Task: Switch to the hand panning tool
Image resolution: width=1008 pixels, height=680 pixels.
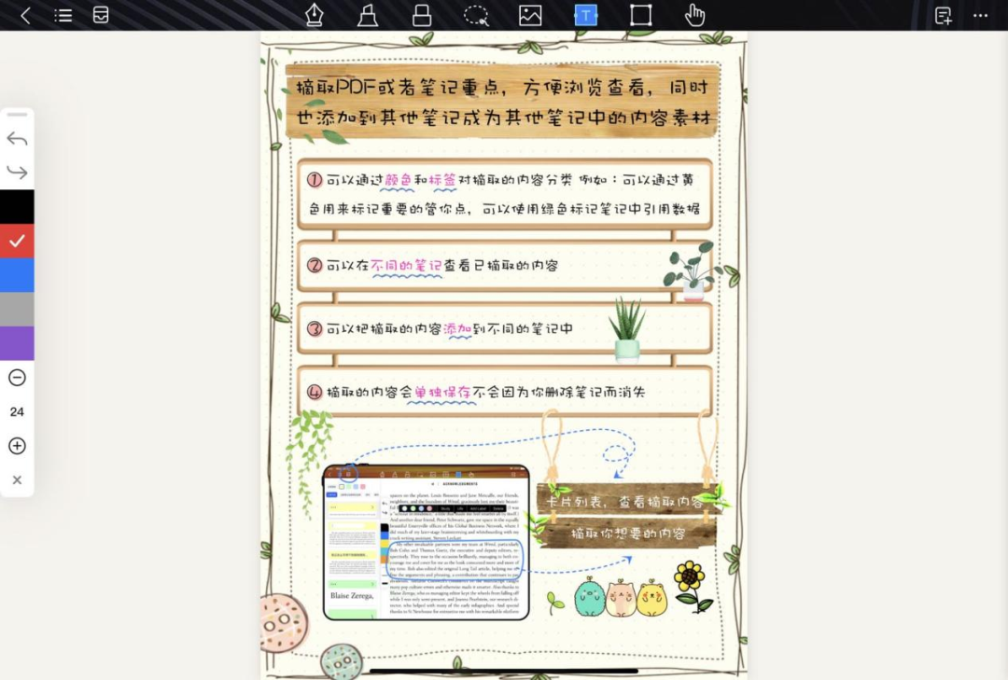Action: click(x=693, y=15)
